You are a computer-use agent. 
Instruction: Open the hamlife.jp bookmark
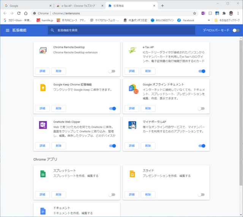[45, 20]
